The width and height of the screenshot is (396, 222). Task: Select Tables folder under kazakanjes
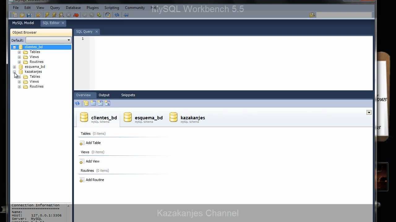tap(35, 76)
